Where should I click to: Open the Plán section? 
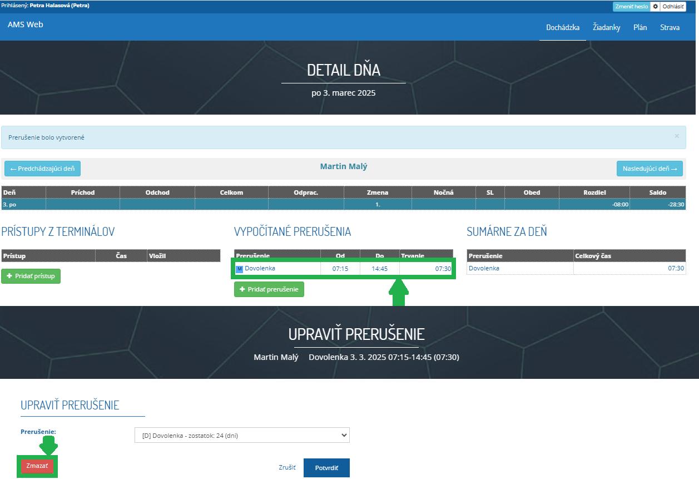click(640, 27)
